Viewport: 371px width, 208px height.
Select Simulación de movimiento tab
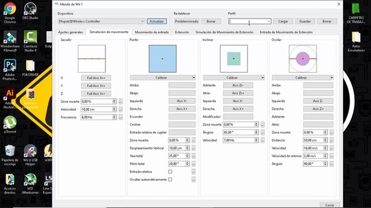(x=109, y=32)
